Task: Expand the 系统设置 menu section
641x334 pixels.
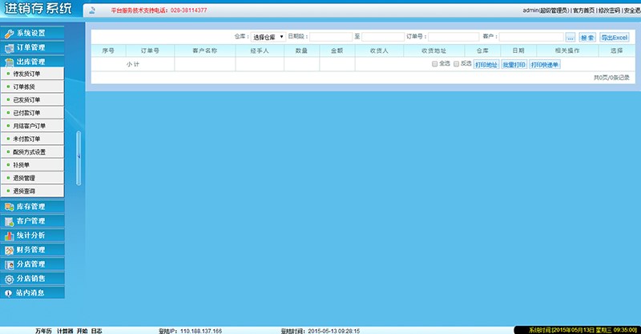Action: click(x=32, y=33)
